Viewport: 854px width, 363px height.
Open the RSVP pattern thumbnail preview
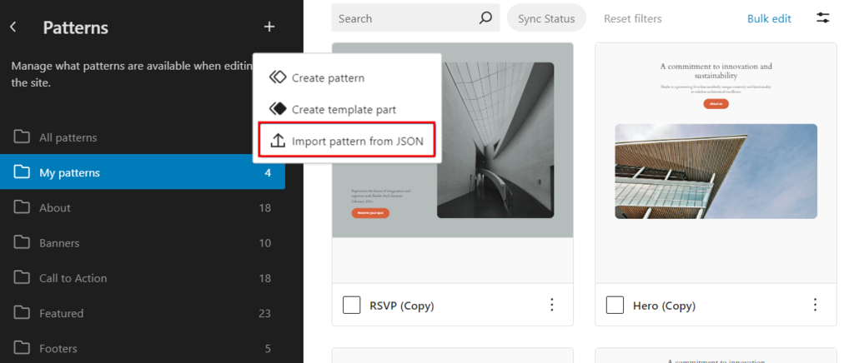coord(452,140)
